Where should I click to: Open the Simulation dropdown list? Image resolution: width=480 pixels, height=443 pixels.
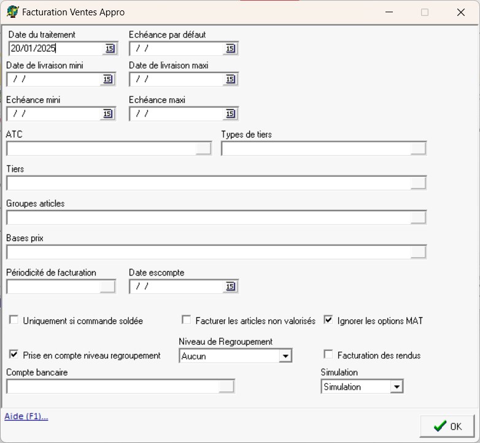397,387
